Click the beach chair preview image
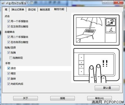 [91, 30]
